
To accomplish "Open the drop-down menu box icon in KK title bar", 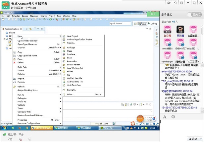I will click(181, 3).
